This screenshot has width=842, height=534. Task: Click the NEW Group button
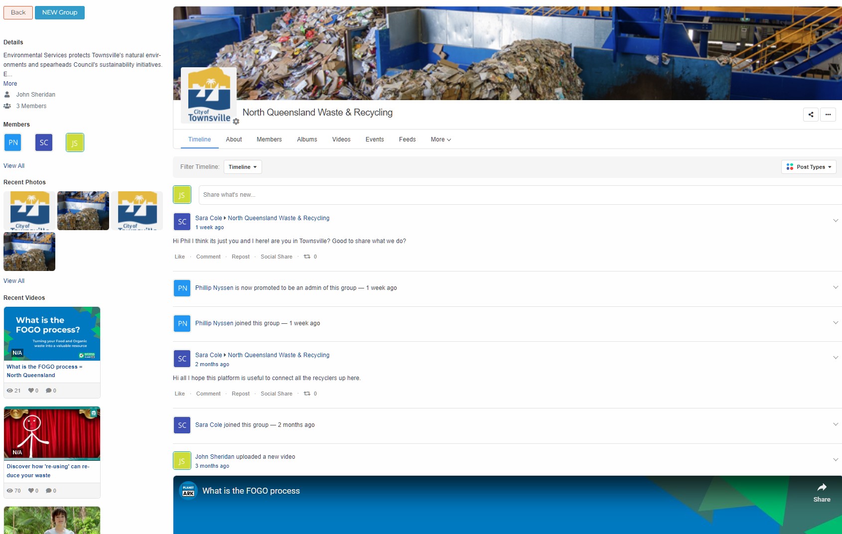[60, 12]
